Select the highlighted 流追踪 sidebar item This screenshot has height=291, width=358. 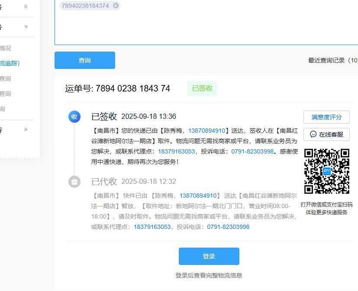tap(10, 63)
